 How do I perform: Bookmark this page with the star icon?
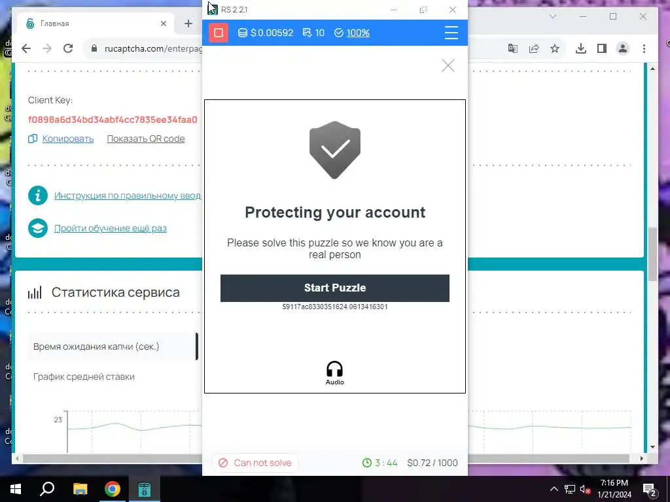pyautogui.click(x=555, y=48)
